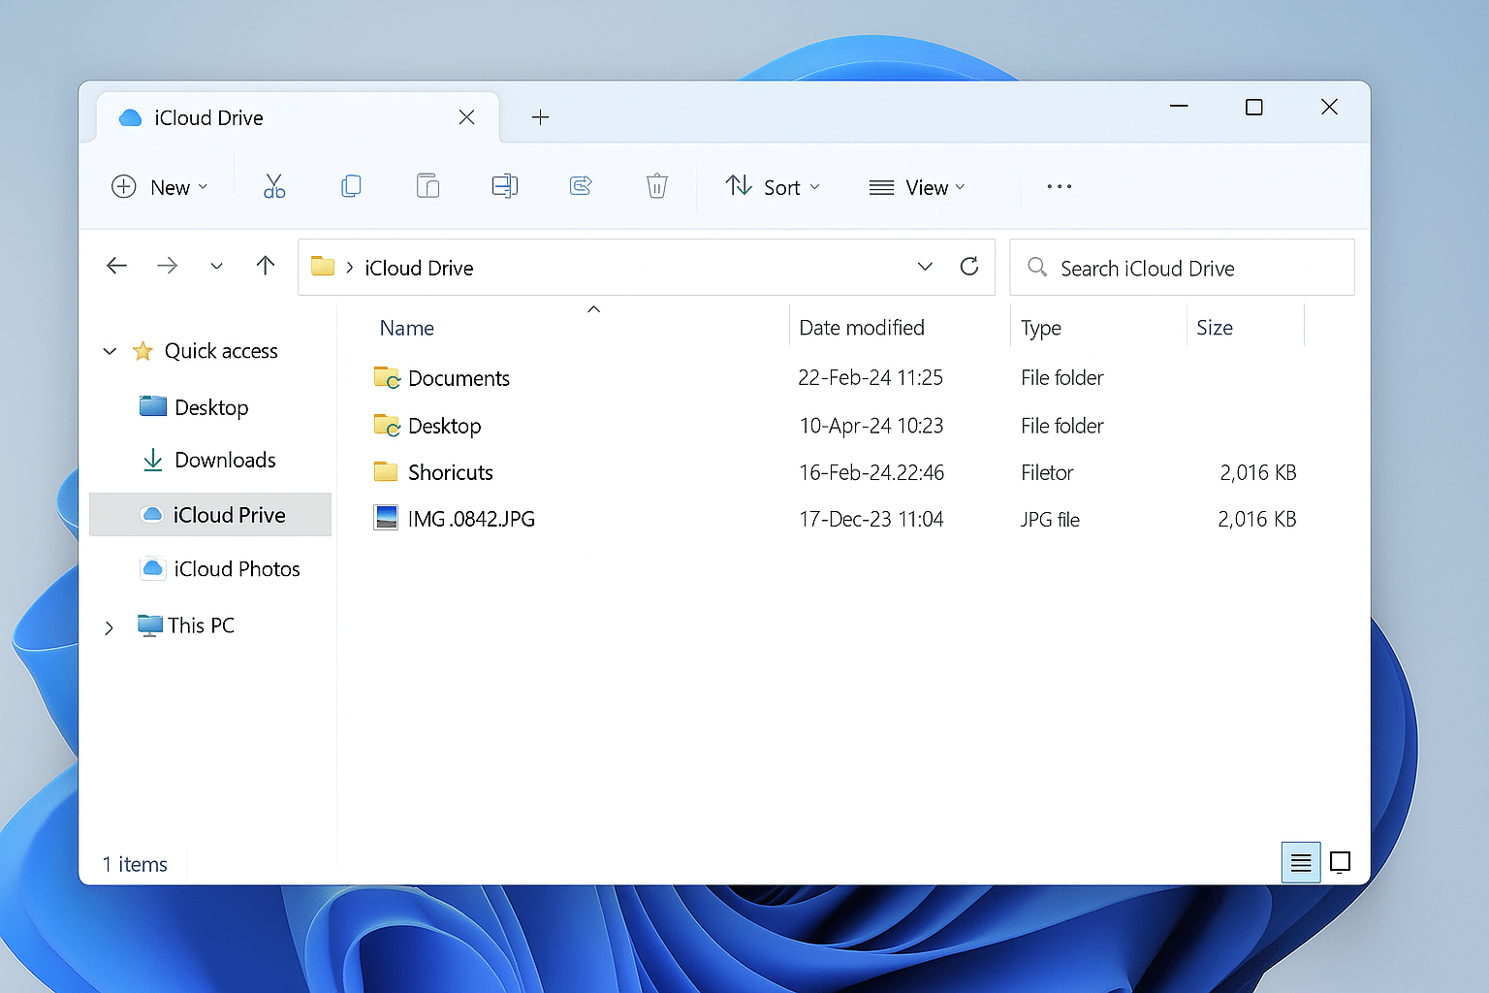This screenshot has width=1489, height=993.
Task: Click inside the Search iCloud Drive field
Action: (1183, 268)
